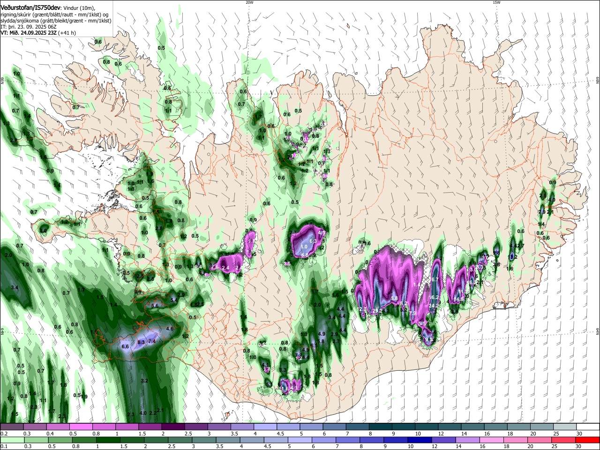Click the 'rigning/skúrir' legend description line
Viewport: 600px width, 450px height.
click(54, 15)
